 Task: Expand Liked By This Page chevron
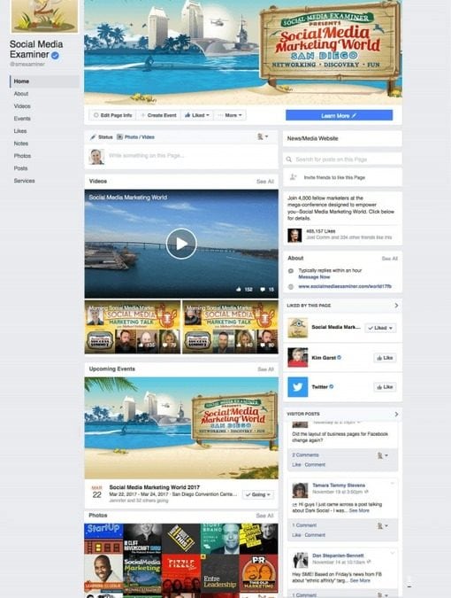coord(396,306)
